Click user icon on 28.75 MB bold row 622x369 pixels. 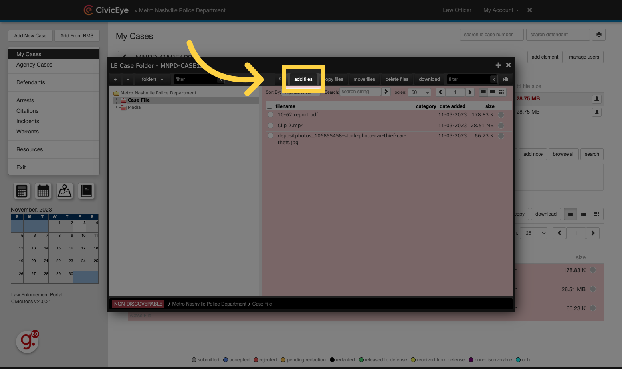(x=597, y=99)
